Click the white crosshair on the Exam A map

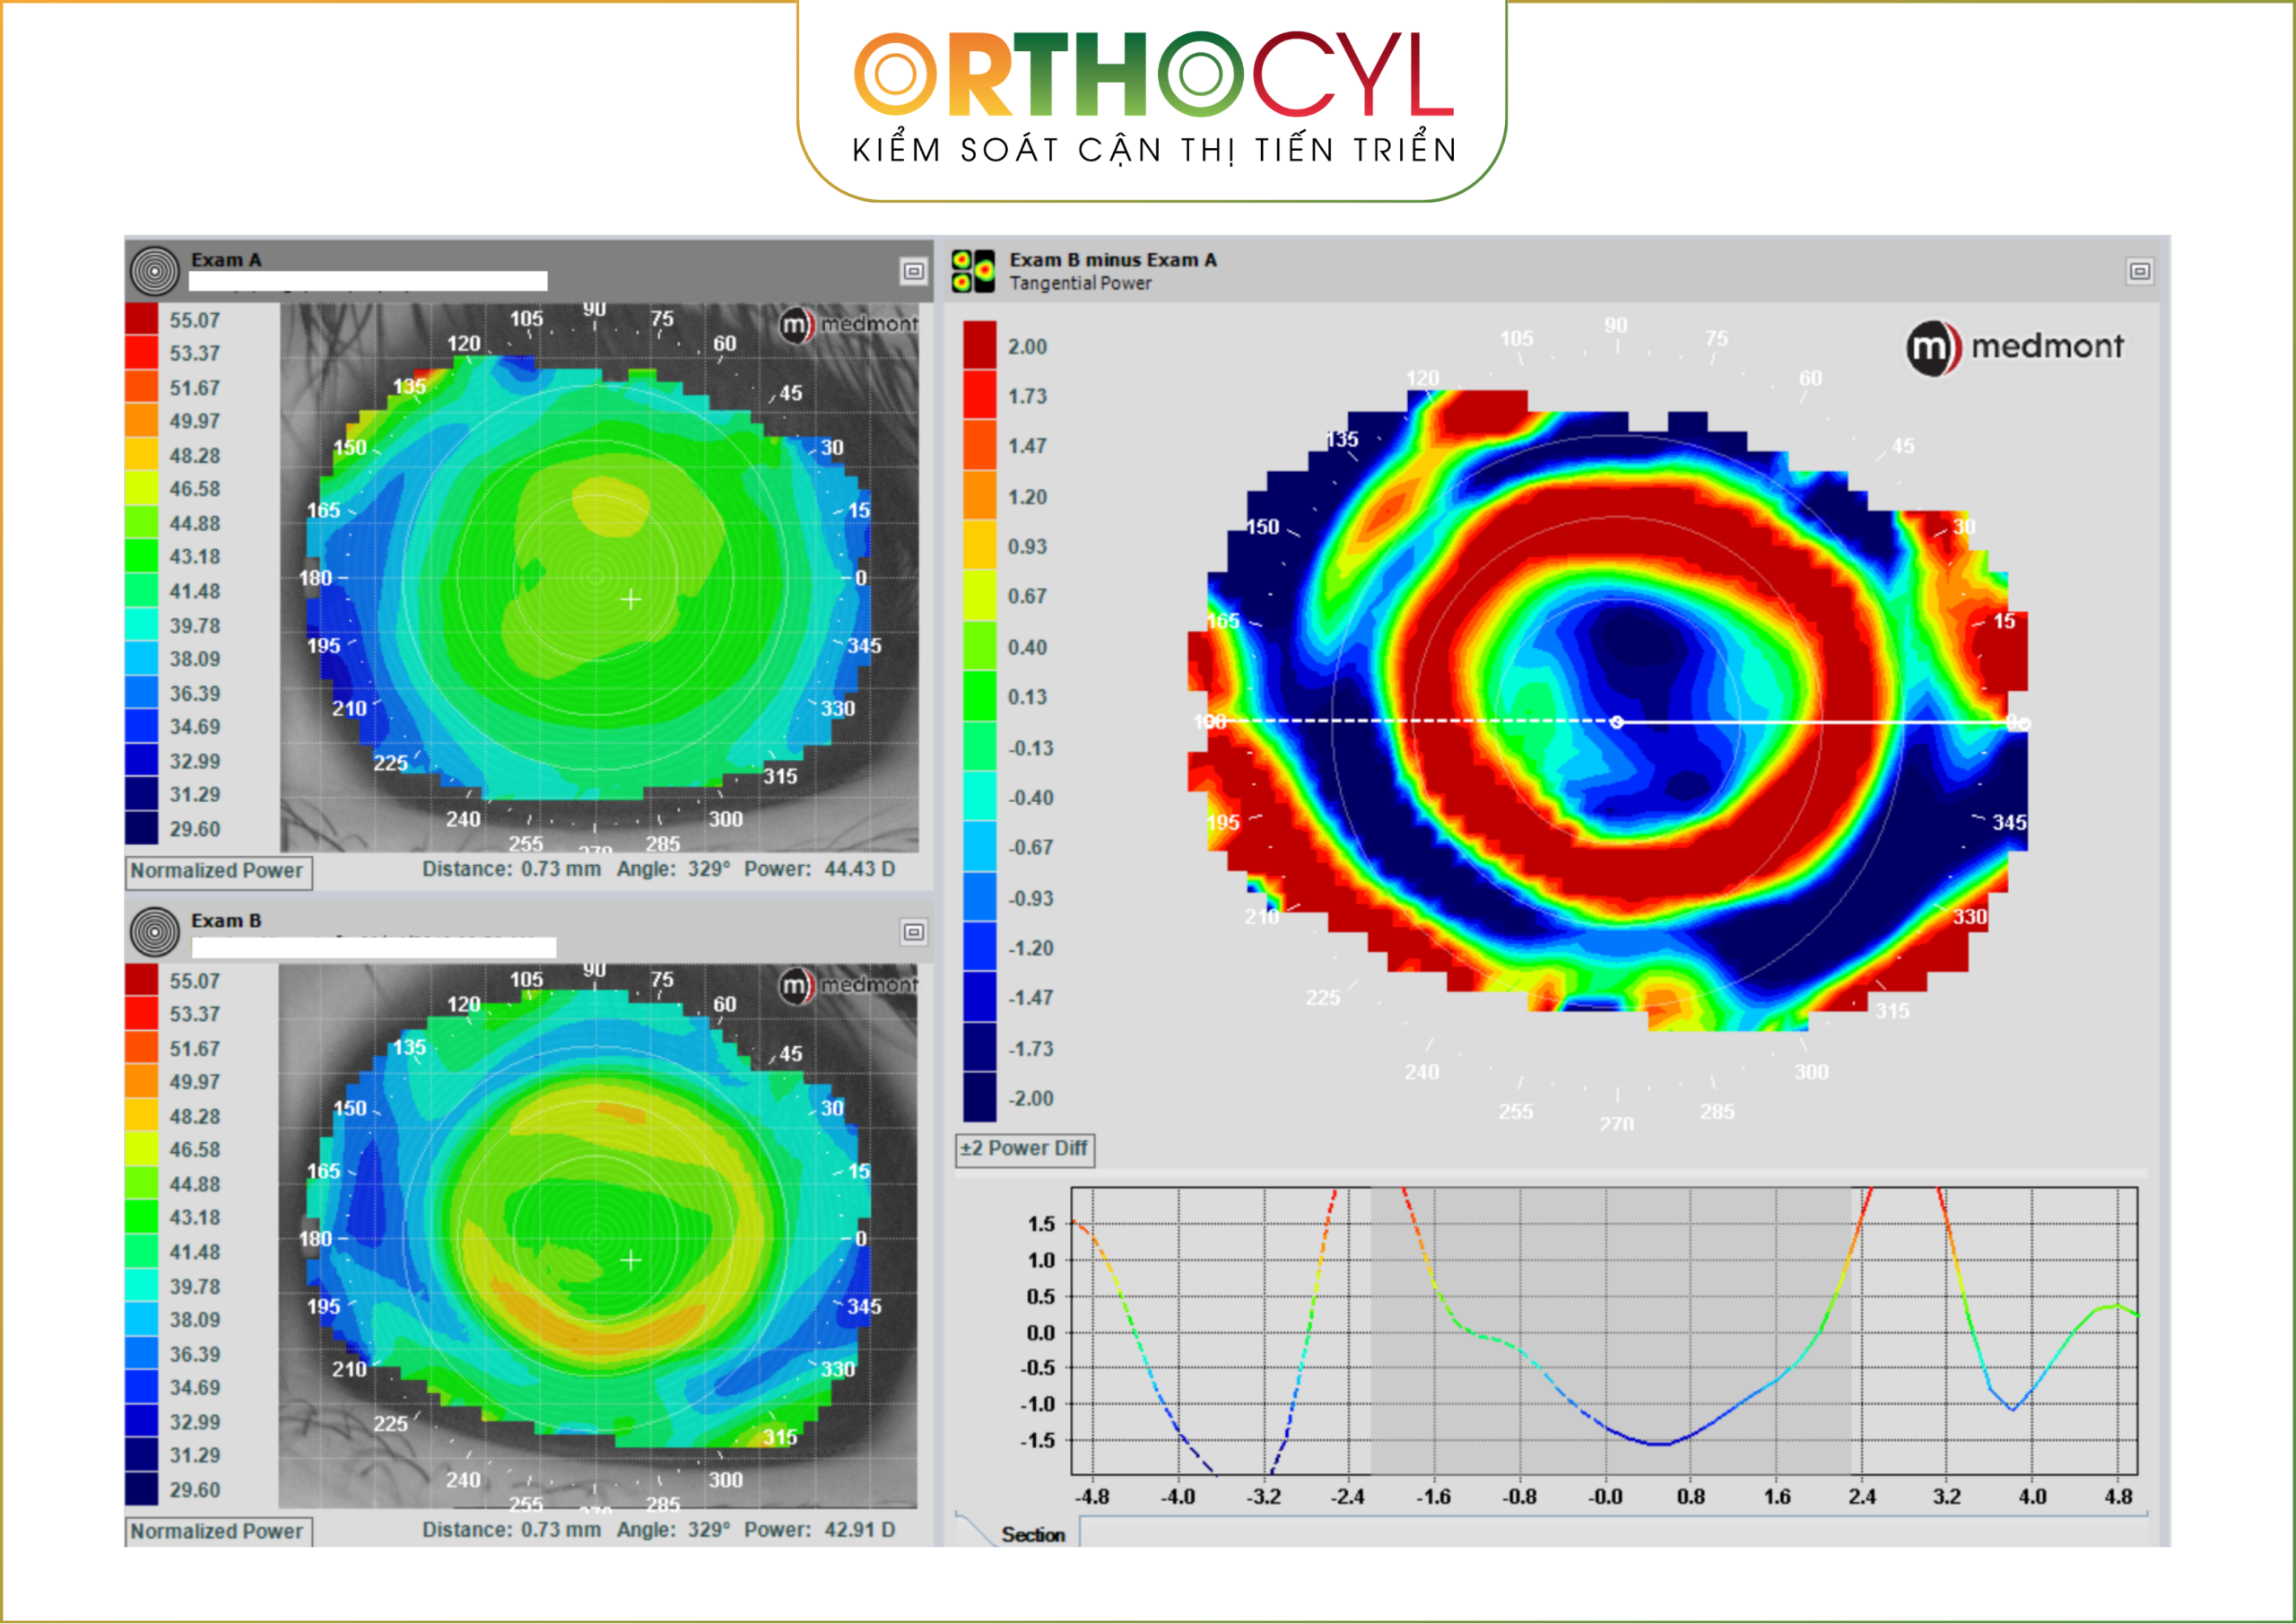coord(631,599)
